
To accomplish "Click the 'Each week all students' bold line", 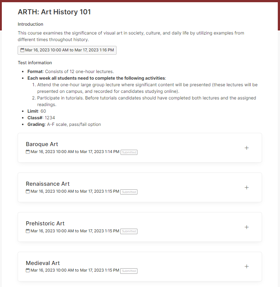I will 97,78.
